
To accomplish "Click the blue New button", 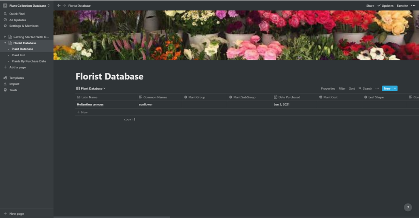I will (387, 88).
